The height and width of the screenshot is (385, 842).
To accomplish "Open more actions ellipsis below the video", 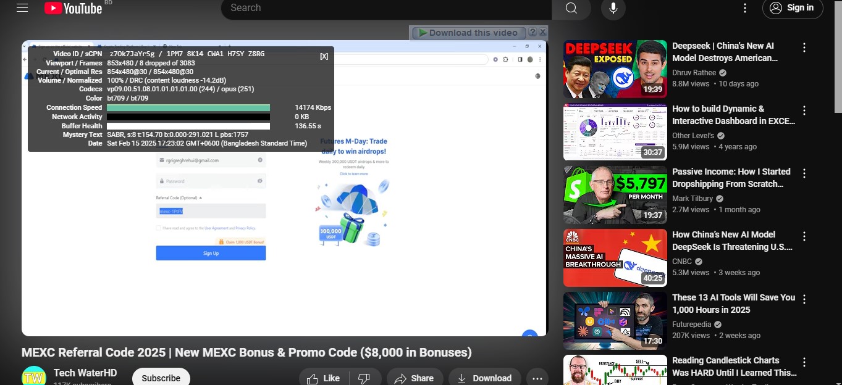I will tap(537, 378).
